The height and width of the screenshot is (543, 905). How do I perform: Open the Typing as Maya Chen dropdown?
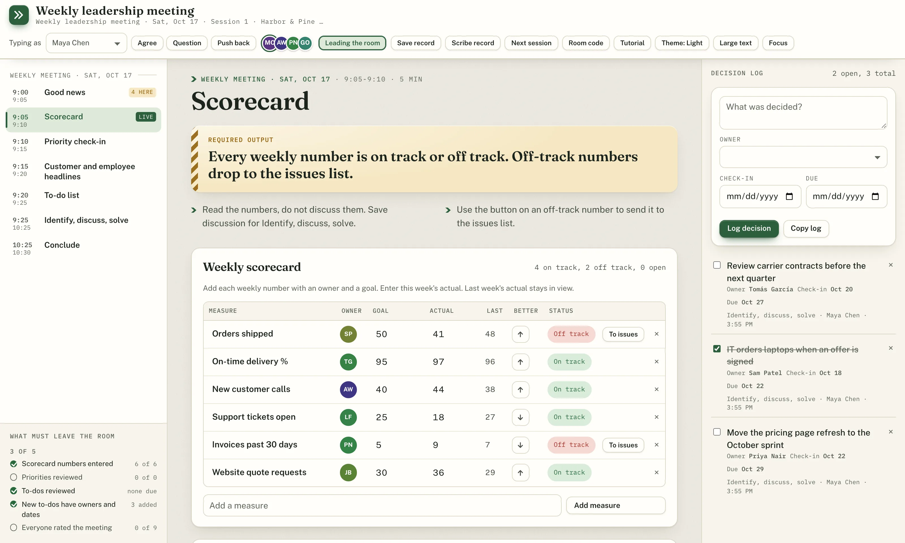(x=86, y=43)
